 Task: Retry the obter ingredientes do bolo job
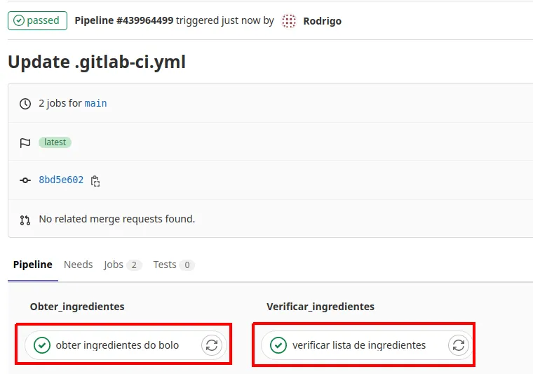click(212, 345)
